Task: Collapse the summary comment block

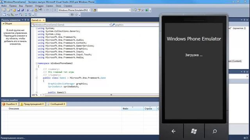Action: pyautogui.click(x=36, y=69)
